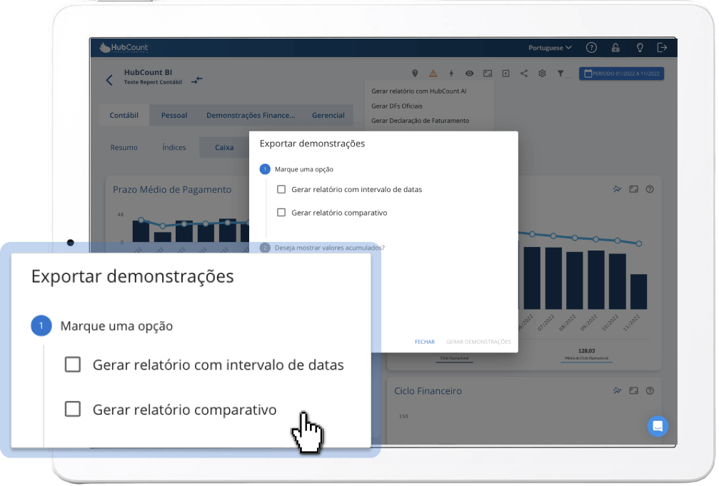The image size is (719, 486).
Task: Open the settings gear icon
Action: click(x=542, y=74)
